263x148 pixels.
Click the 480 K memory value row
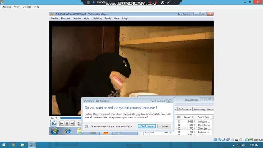192,132
